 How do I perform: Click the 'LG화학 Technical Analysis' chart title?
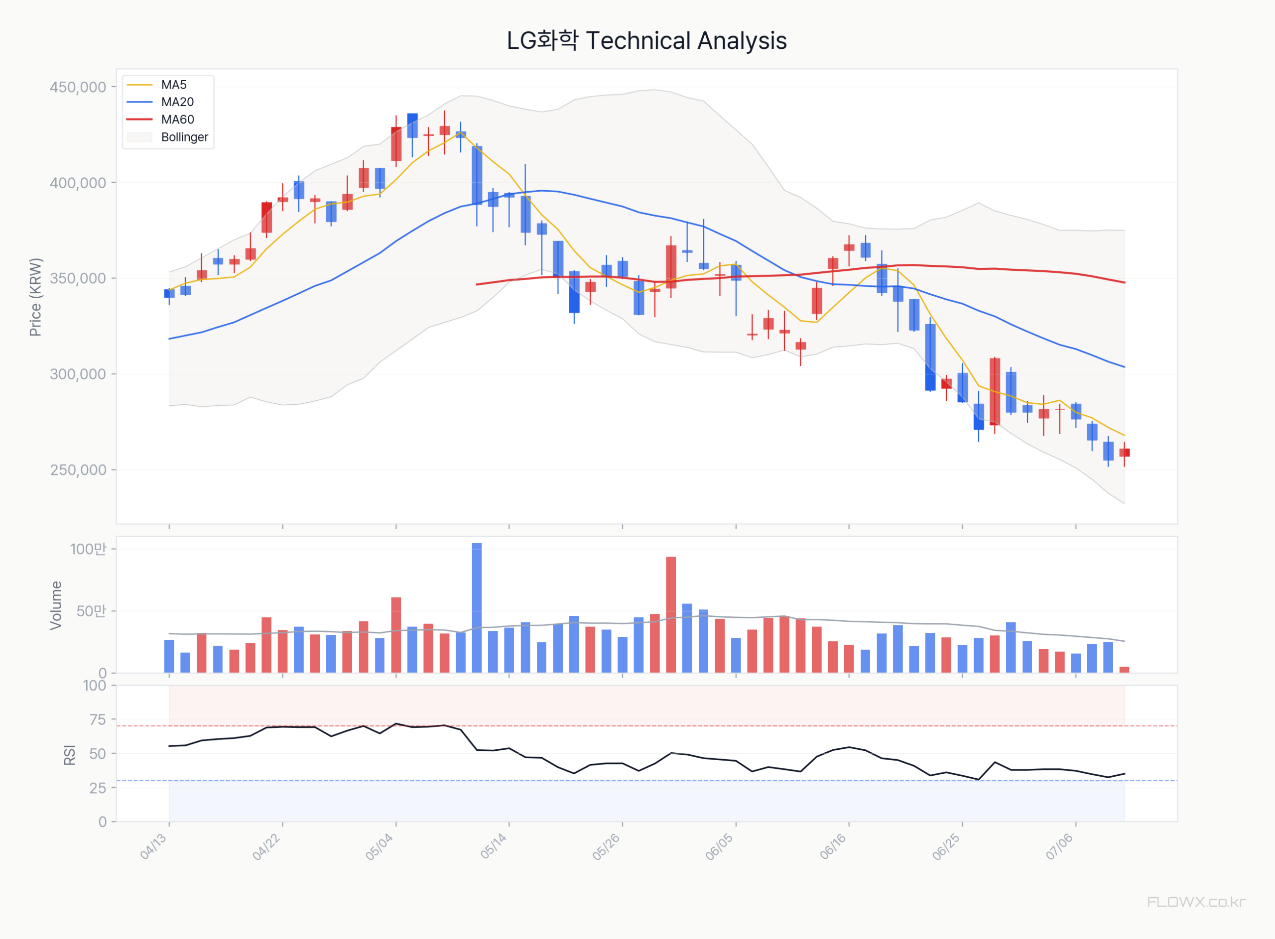point(646,41)
